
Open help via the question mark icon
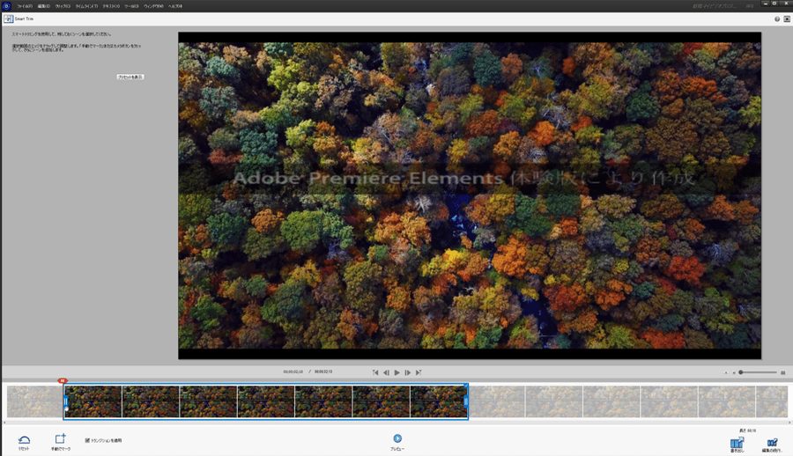point(776,18)
